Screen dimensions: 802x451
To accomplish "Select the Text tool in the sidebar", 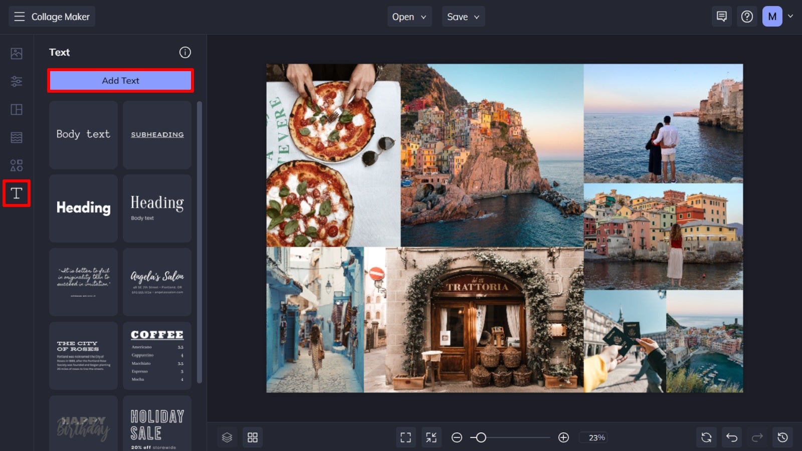I will (x=16, y=193).
